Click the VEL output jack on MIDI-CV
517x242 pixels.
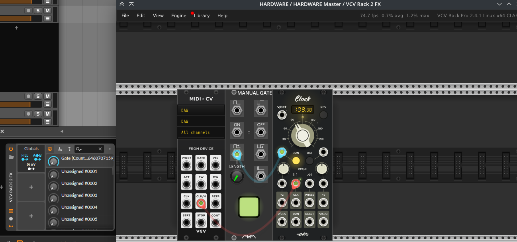pos(215,165)
